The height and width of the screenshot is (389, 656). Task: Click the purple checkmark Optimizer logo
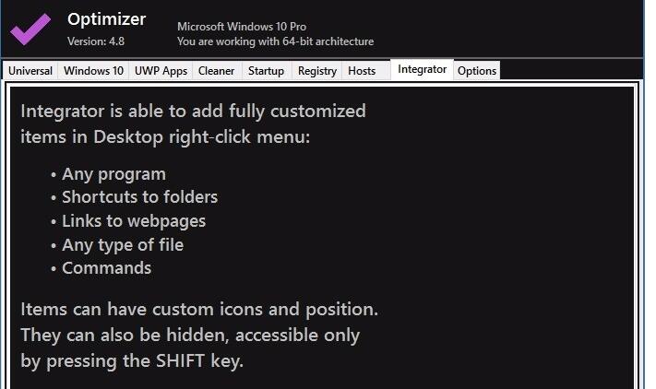(x=30, y=29)
